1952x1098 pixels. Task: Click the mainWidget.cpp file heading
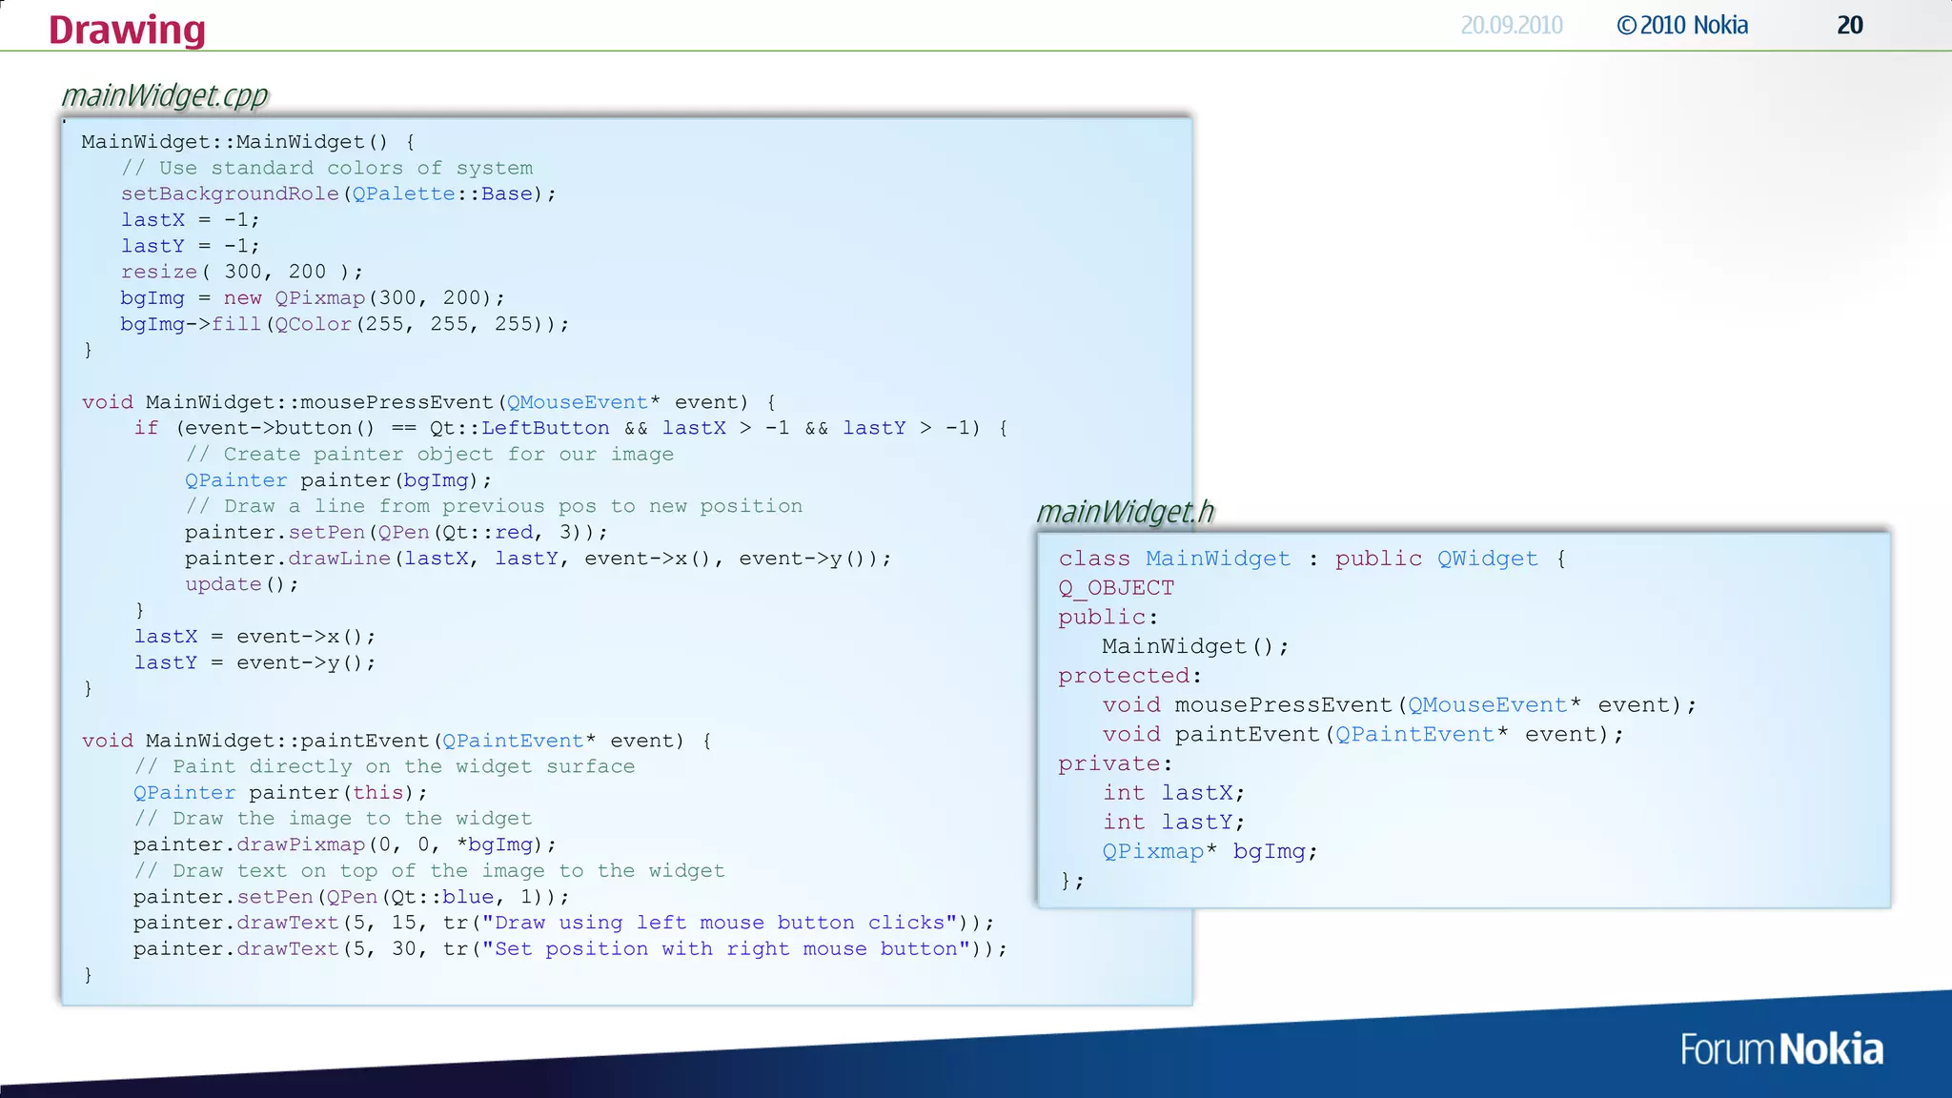[x=164, y=95]
